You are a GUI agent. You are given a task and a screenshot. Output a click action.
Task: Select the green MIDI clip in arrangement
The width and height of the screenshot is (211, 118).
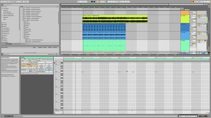pos(104,46)
